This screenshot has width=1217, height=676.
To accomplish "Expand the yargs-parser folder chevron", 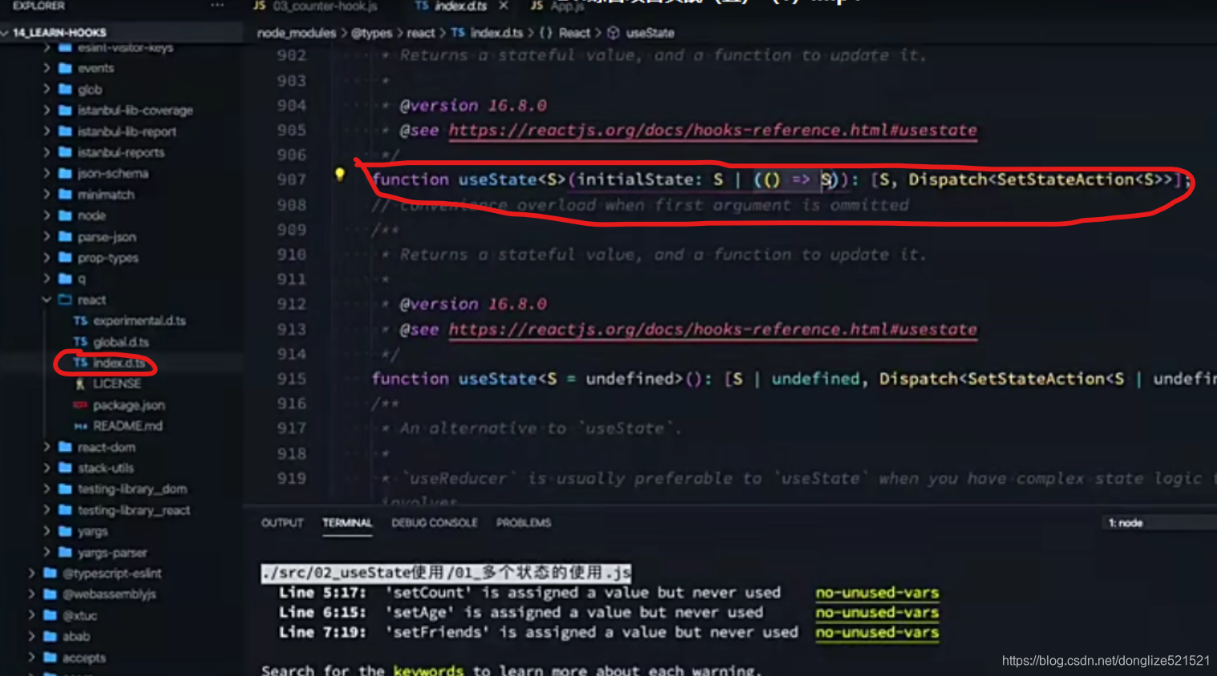I will (x=46, y=553).
